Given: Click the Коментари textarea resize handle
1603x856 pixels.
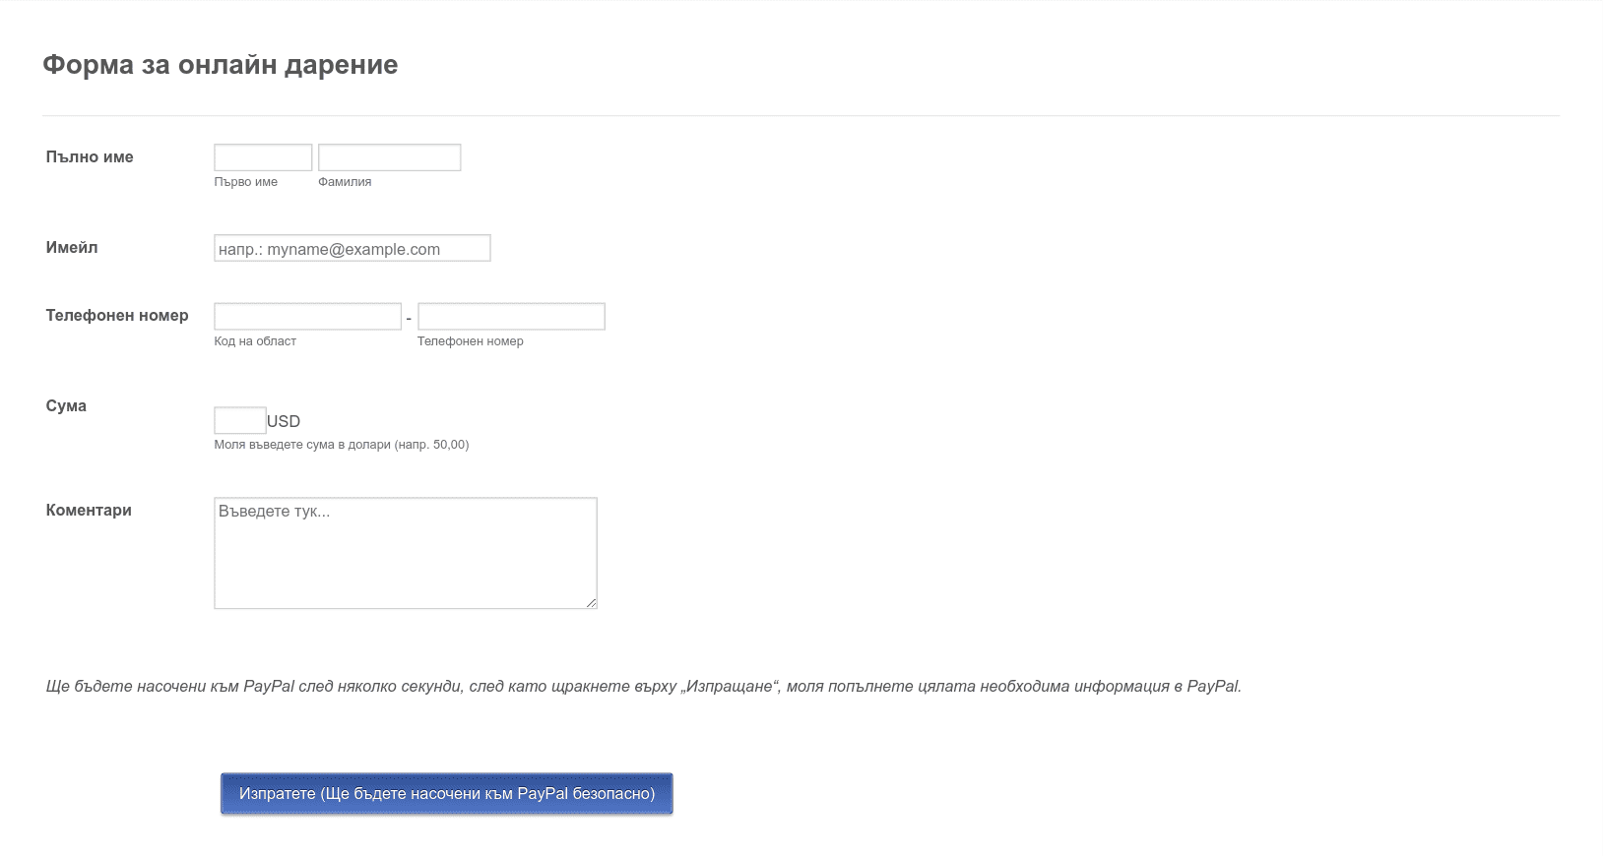Looking at the screenshot, I should (591, 602).
